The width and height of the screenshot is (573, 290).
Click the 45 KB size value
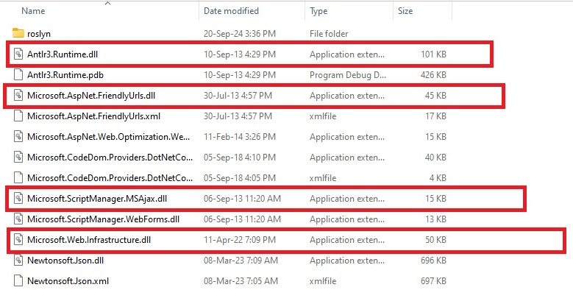click(x=435, y=96)
